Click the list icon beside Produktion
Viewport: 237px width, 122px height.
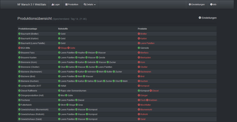(x=66, y=4)
